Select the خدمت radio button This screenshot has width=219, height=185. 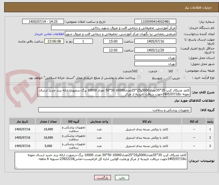[x=161, y=71]
